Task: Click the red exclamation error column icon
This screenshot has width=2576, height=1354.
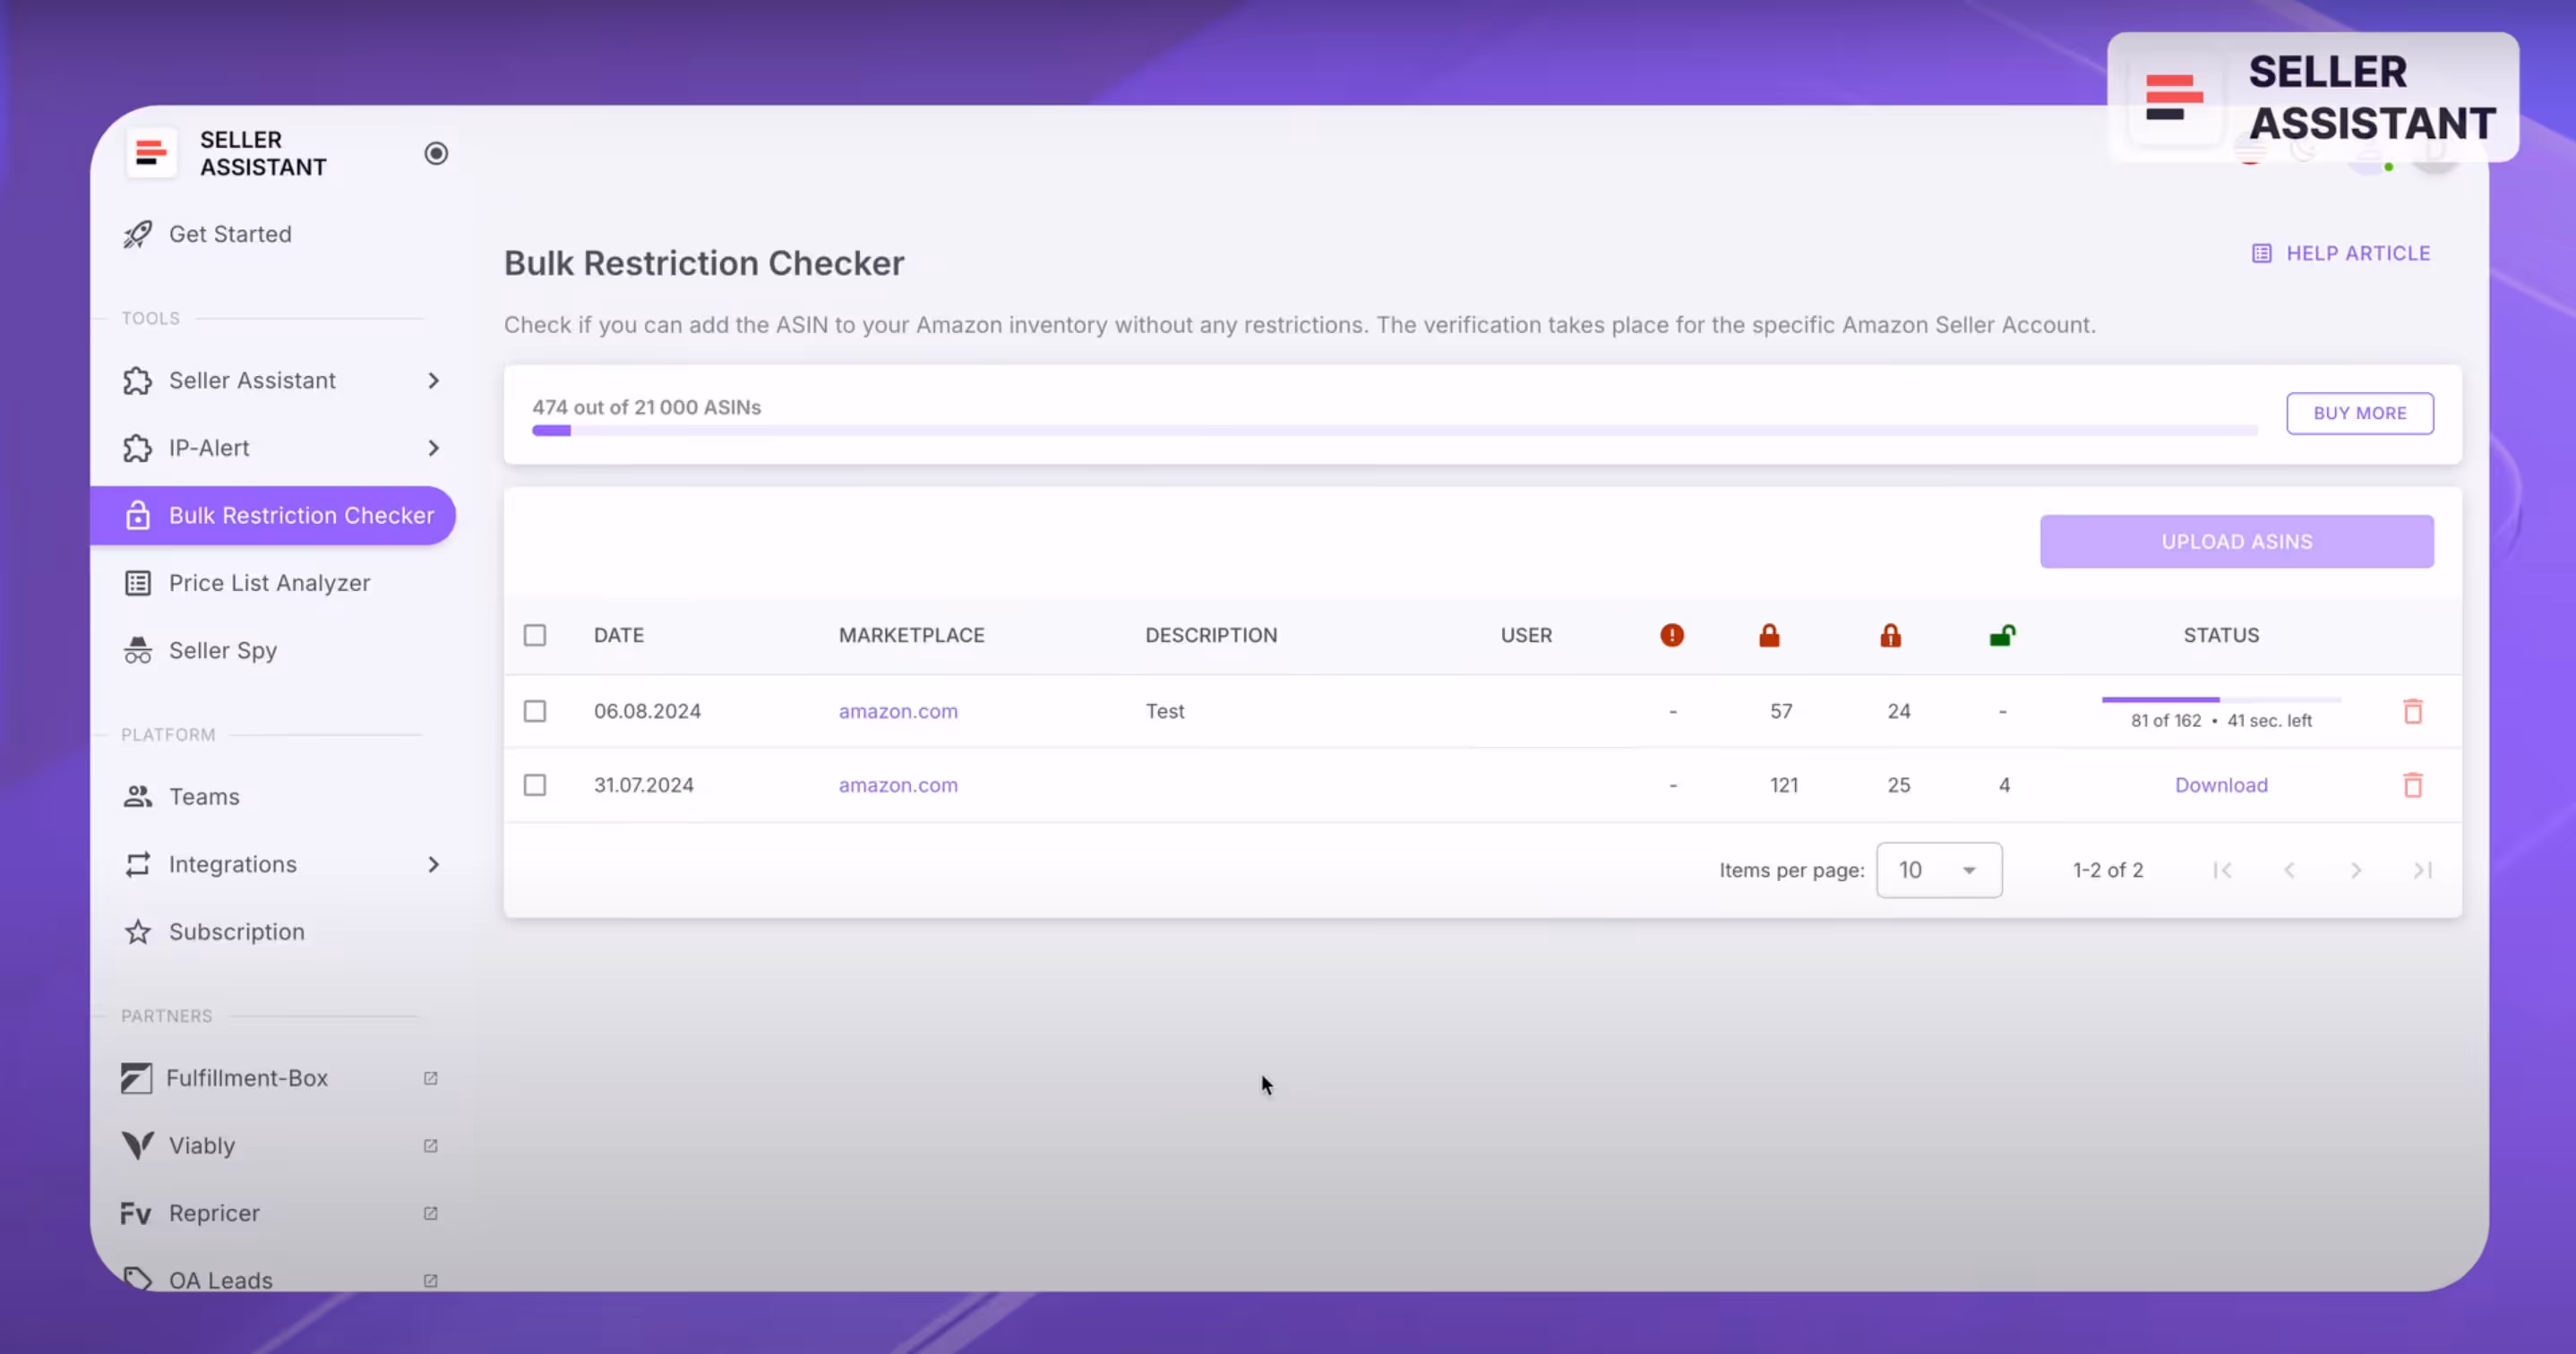Action: 1671,635
